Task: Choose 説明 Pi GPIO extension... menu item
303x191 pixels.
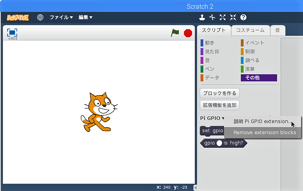Action: pos(262,122)
